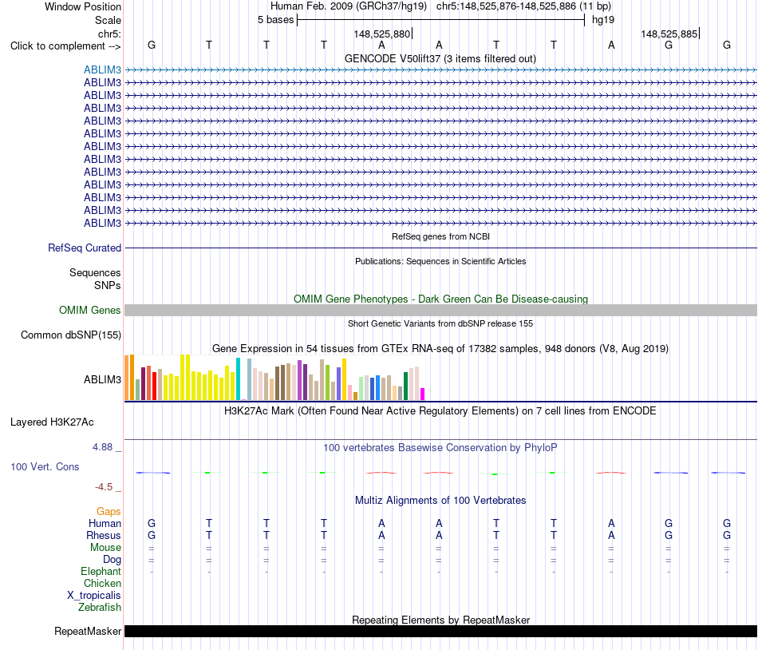Screen dimensions: 758x650
Task: Select the Mouse alignment row label
Action: pyautogui.click(x=105, y=548)
